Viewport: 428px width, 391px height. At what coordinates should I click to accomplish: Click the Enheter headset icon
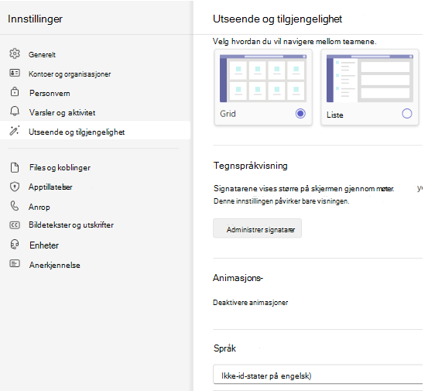pyautogui.click(x=15, y=245)
